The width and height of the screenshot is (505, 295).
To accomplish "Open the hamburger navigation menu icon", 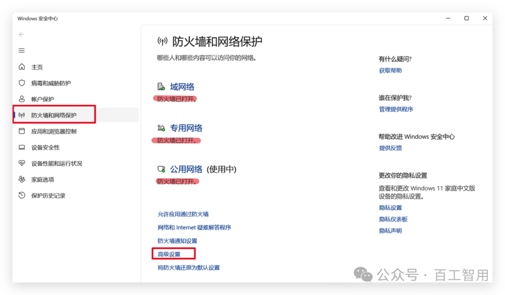I will (22, 50).
